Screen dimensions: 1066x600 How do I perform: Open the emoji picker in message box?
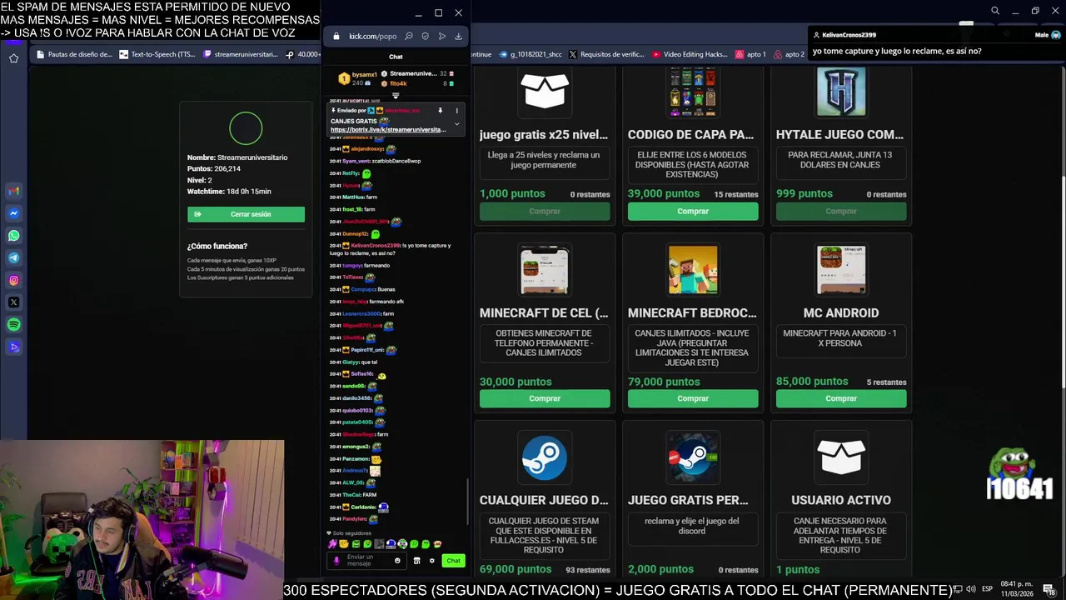click(x=397, y=560)
